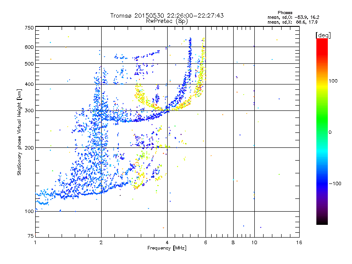Click the "[deg]" colorbar unit label
This screenshot has height=264, width=352.
click(323, 35)
